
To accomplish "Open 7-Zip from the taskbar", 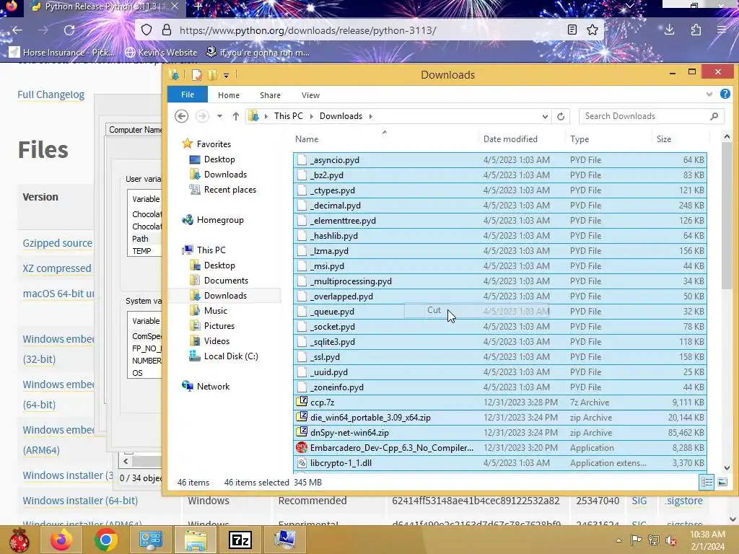I will point(240,540).
